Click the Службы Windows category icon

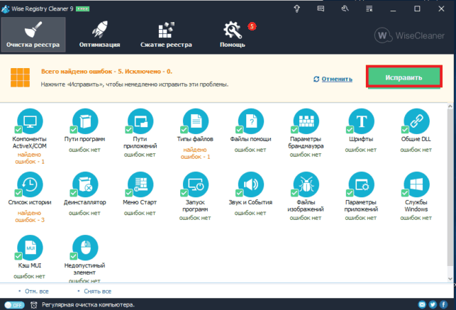pyautogui.click(x=416, y=184)
